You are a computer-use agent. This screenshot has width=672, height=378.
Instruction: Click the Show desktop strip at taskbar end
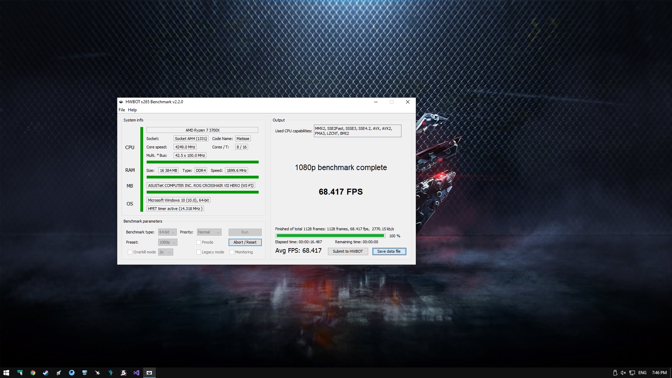pos(671,373)
